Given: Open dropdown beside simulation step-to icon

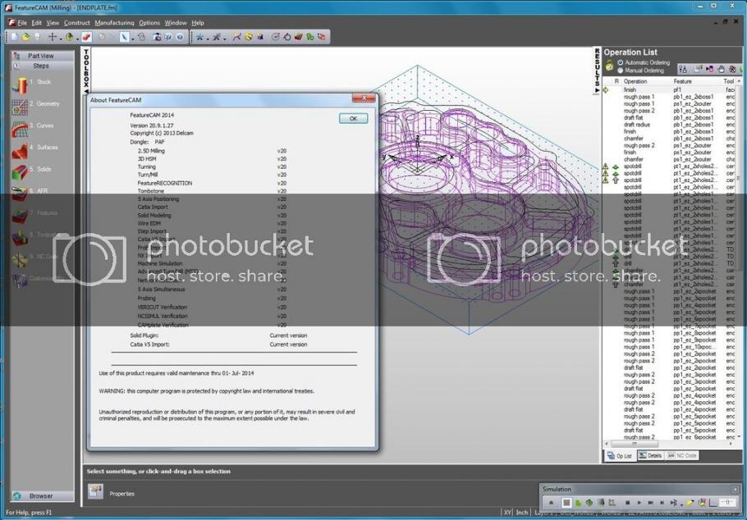Looking at the screenshot, I should [681, 504].
